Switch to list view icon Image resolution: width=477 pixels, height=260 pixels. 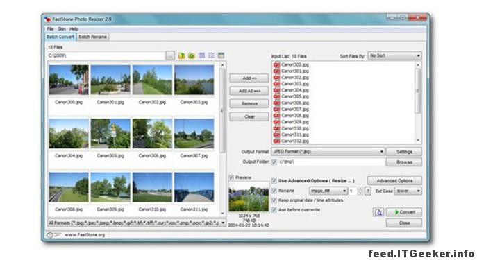click(x=212, y=55)
